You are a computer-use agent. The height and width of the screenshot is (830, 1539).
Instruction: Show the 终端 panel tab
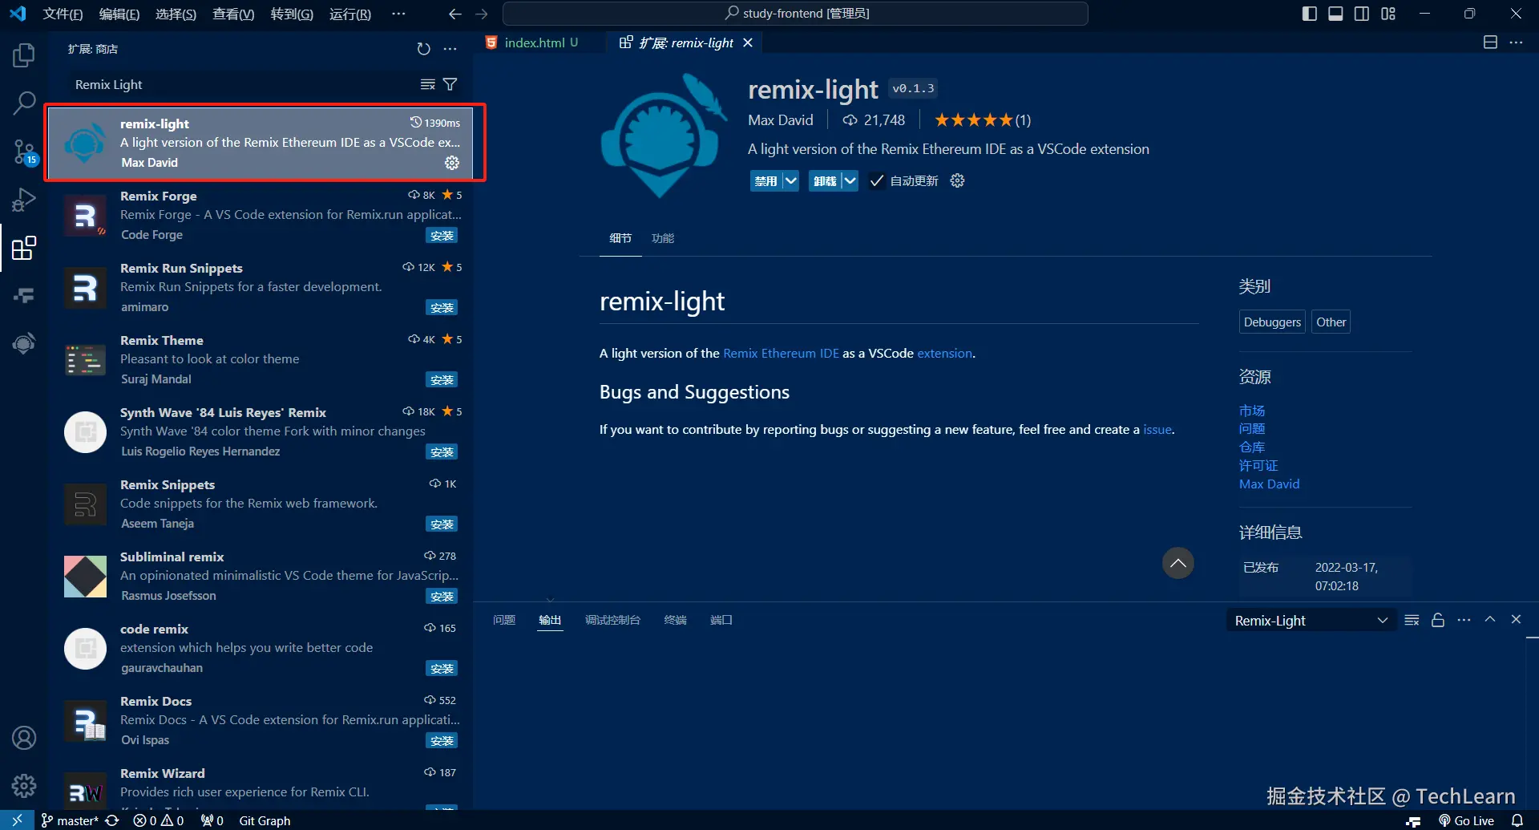click(675, 620)
